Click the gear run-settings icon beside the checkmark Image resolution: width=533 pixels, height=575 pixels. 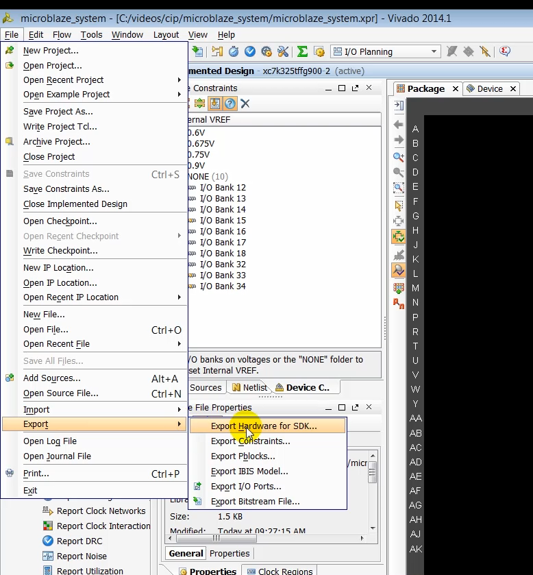point(266,51)
